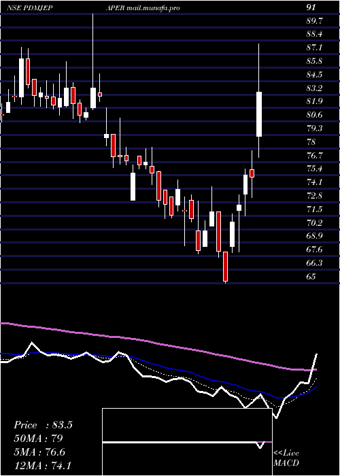This screenshot has width=340, height=476.
Task: Click the 'NSE PDMJEP' ticker label
Action: pyautogui.click(x=29, y=8)
